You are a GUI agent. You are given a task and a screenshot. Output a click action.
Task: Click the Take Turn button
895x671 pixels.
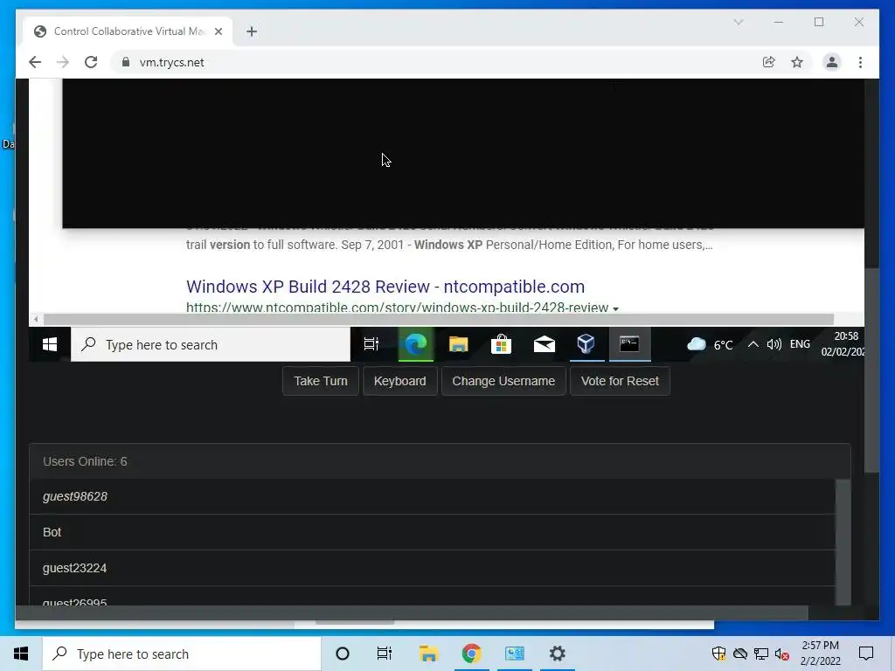320,381
